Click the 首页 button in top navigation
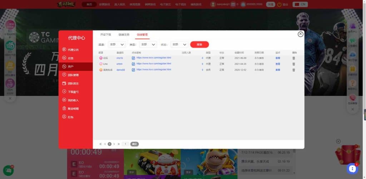The image size is (366, 179). tap(89, 4)
